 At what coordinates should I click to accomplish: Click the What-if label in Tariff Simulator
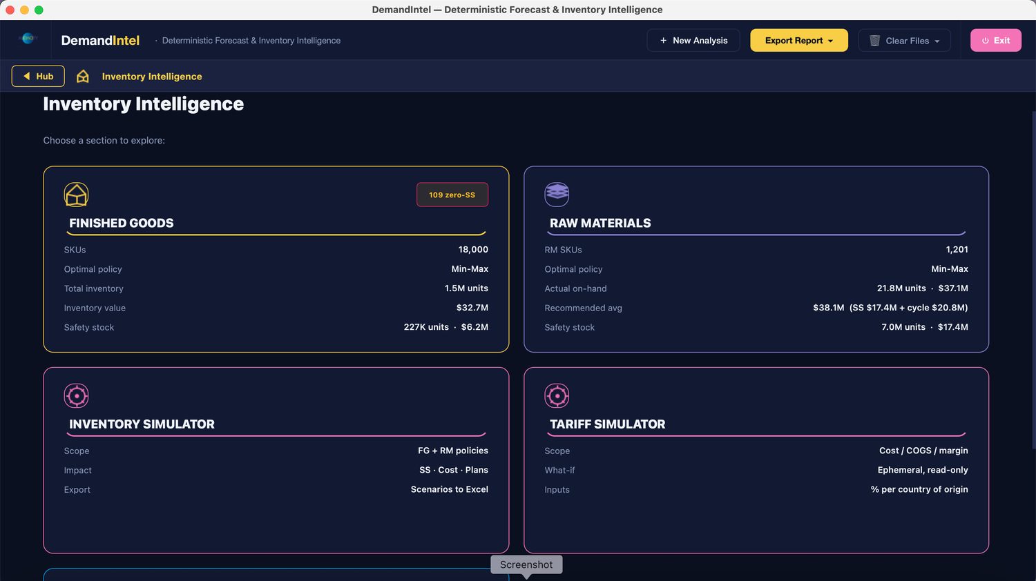[x=559, y=470]
